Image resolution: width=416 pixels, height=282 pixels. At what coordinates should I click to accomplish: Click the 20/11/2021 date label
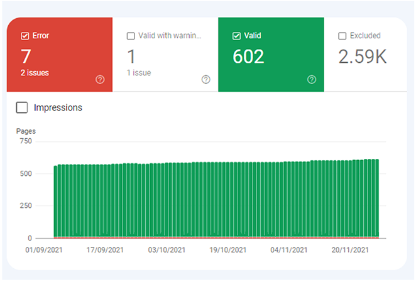pyautogui.click(x=350, y=250)
